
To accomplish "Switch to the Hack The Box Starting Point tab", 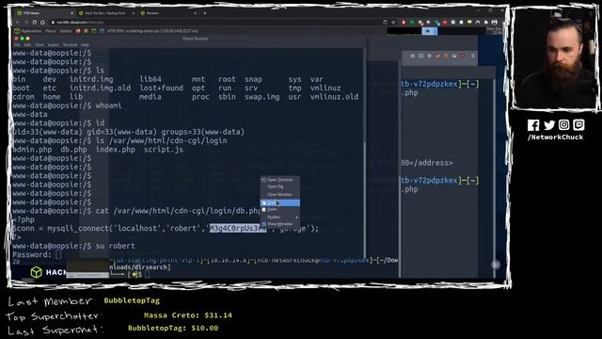I will click(x=105, y=13).
